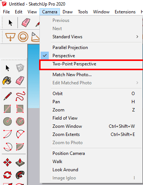Viewport: 143px width, 185px height.
Task: Open the Draw menu
Action: (x=67, y=12)
